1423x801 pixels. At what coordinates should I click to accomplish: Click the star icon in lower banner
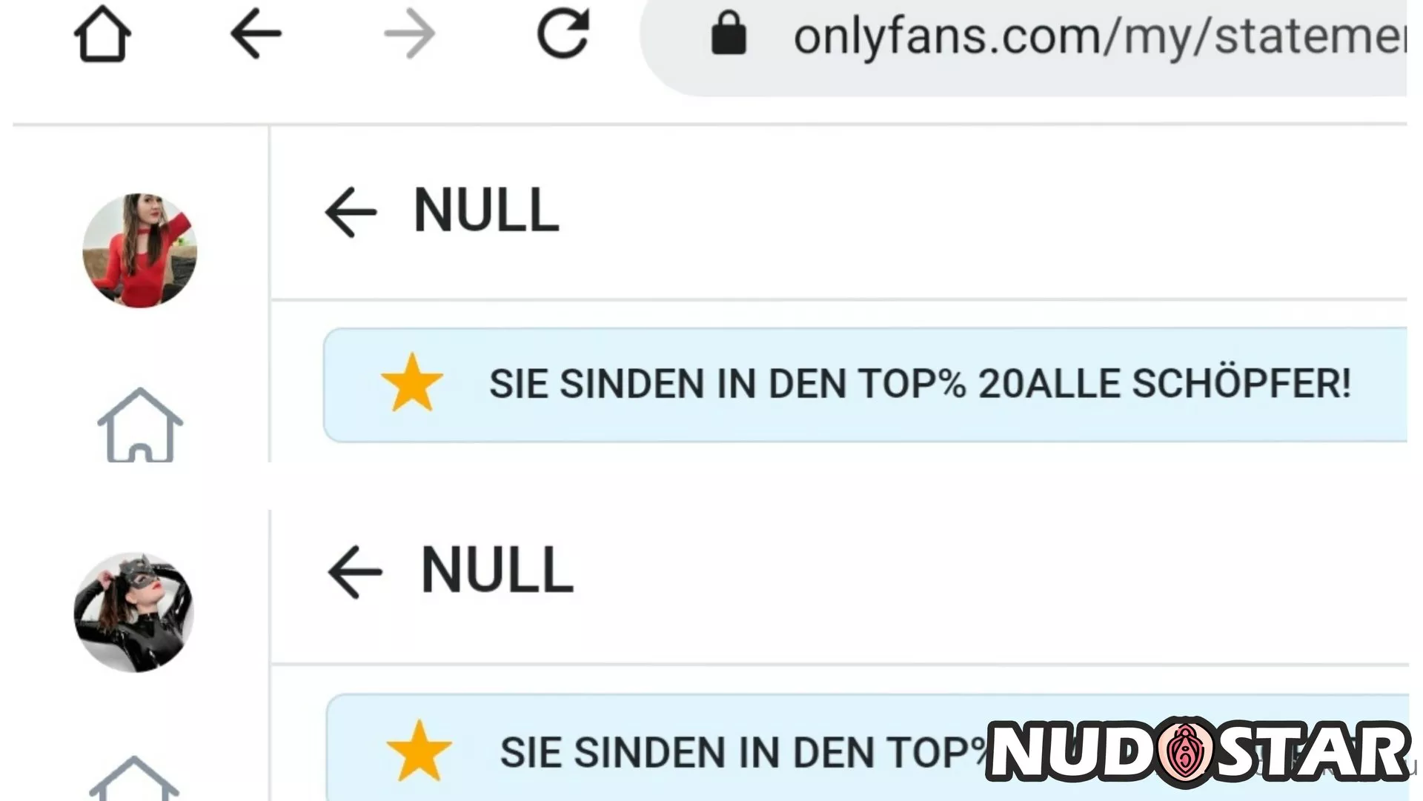[419, 751]
